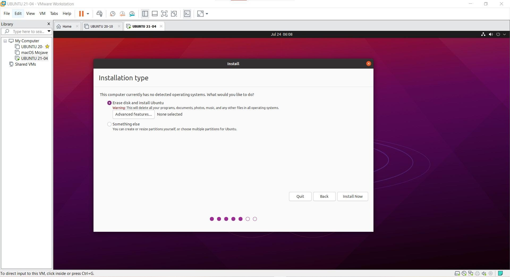This screenshot has width=510, height=277.
Task: Close the UBUNTU 21-04 tab
Action: tap(161, 26)
